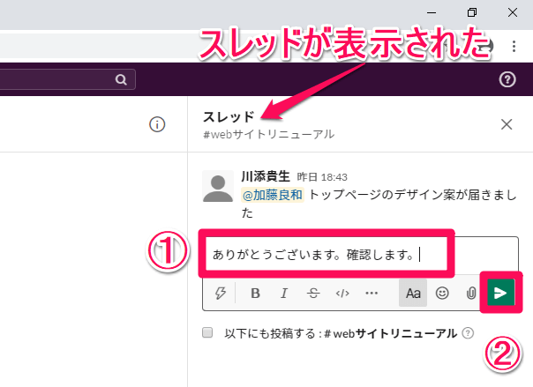Open the emoji picker
Viewport: 533px width, 387px height.
coord(442,294)
